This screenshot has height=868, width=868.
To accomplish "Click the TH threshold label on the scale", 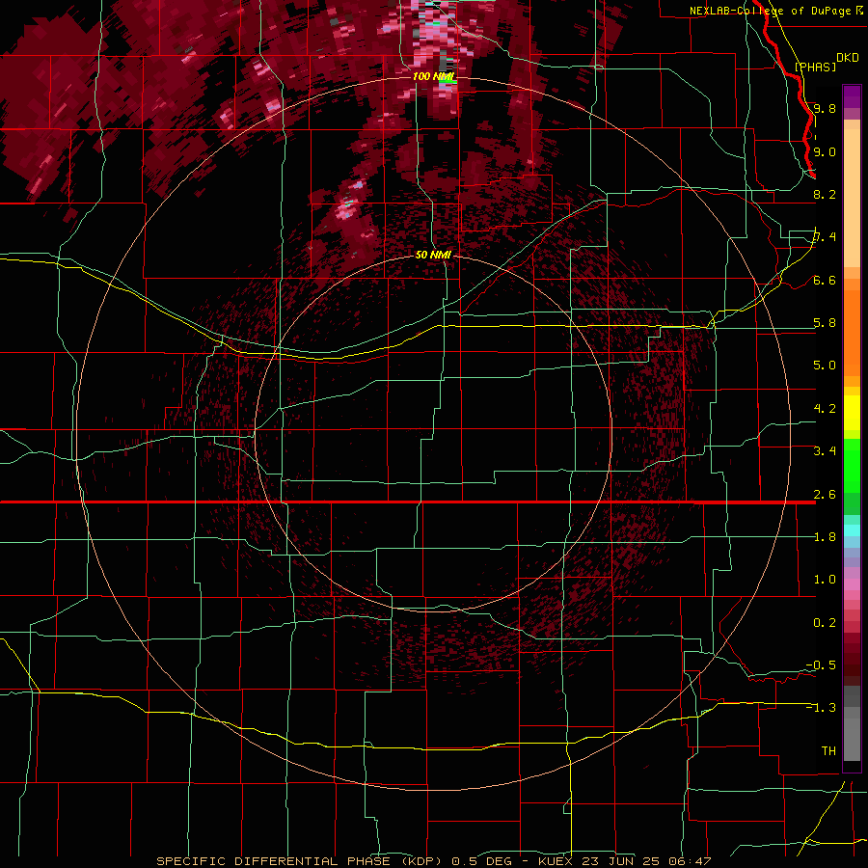I will [828, 751].
